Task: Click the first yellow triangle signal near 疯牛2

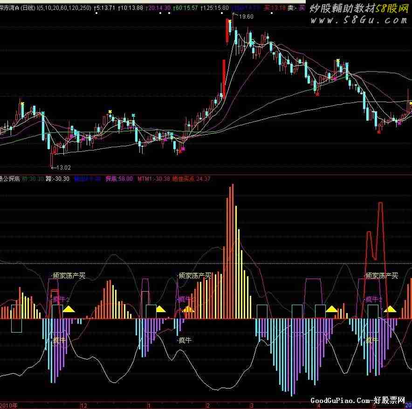Action: pos(69,309)
